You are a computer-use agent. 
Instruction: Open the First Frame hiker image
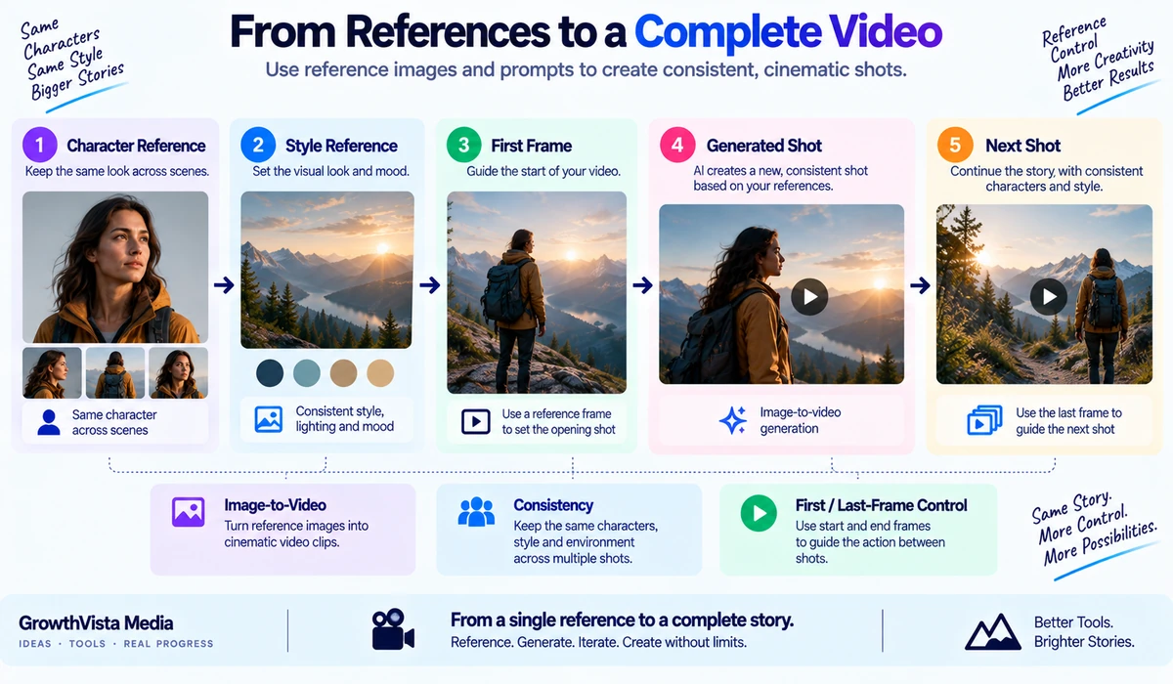537,292
